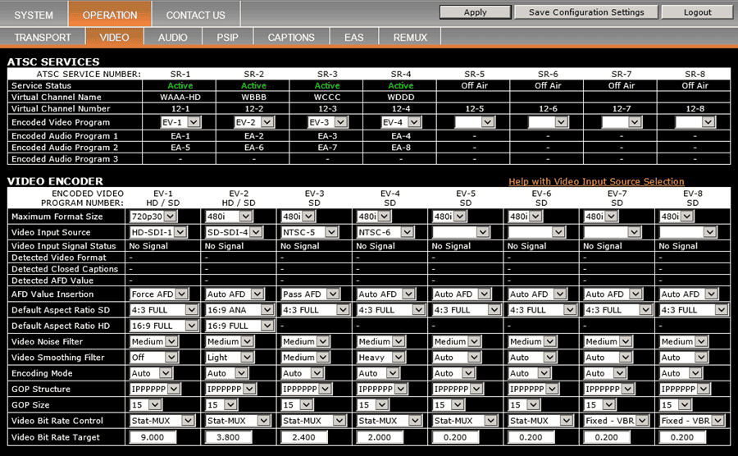Select the PSIP sub-tab

tap(227, 38)
